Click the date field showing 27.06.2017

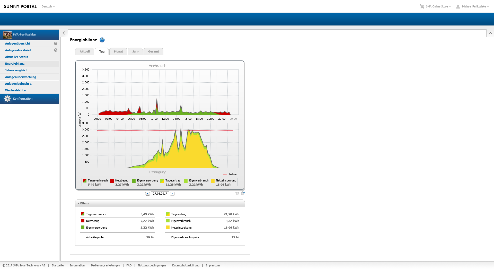click(160, 194)
